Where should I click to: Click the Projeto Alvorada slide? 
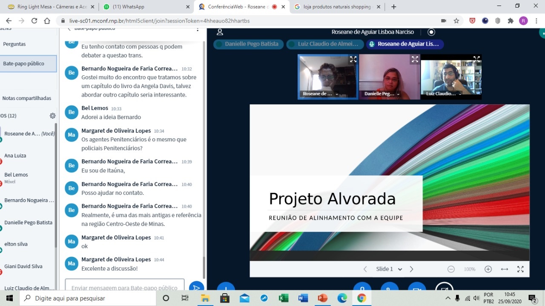tap(390, 183)
